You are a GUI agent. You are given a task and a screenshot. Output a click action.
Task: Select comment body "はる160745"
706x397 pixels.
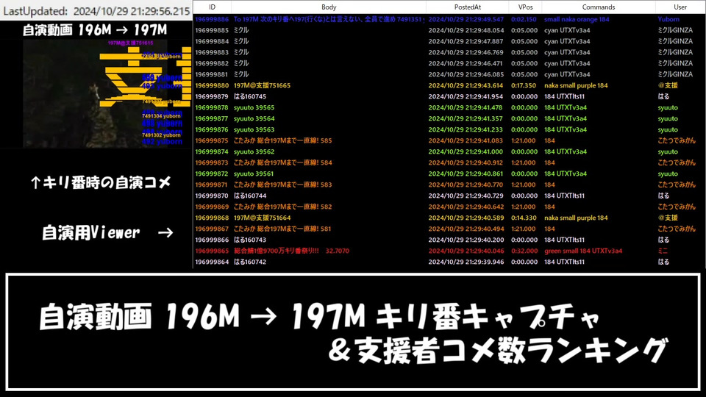pyautogui.click(x=250, y=96)
